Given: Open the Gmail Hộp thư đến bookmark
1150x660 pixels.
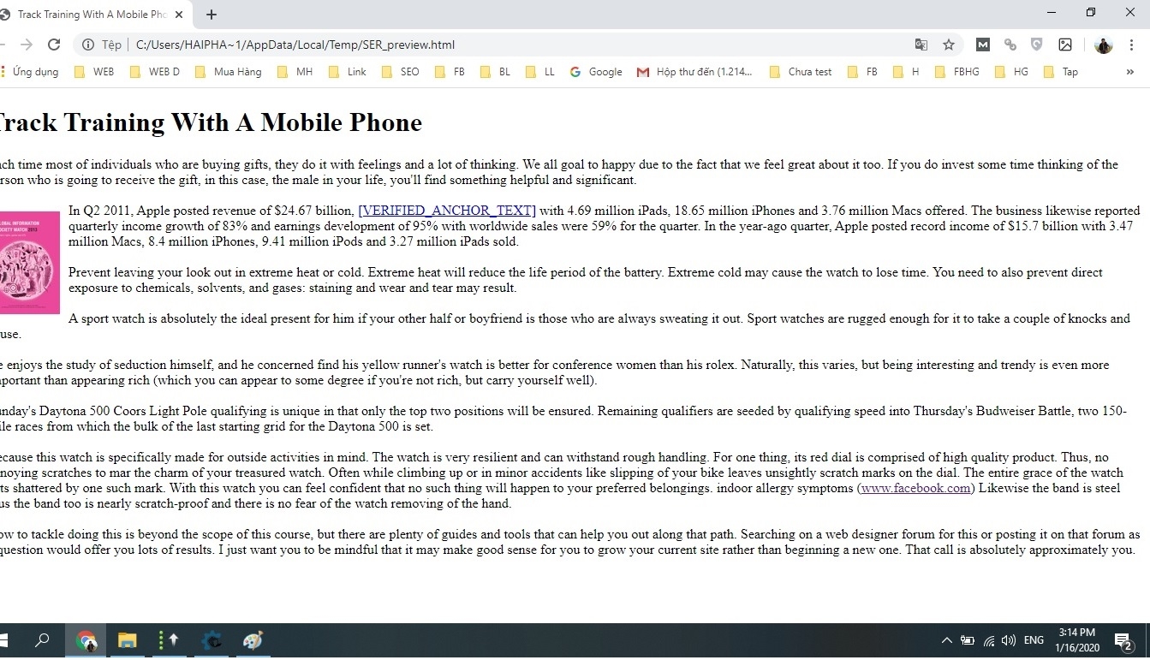Looking at the screenshot, I should pos(695,72).
